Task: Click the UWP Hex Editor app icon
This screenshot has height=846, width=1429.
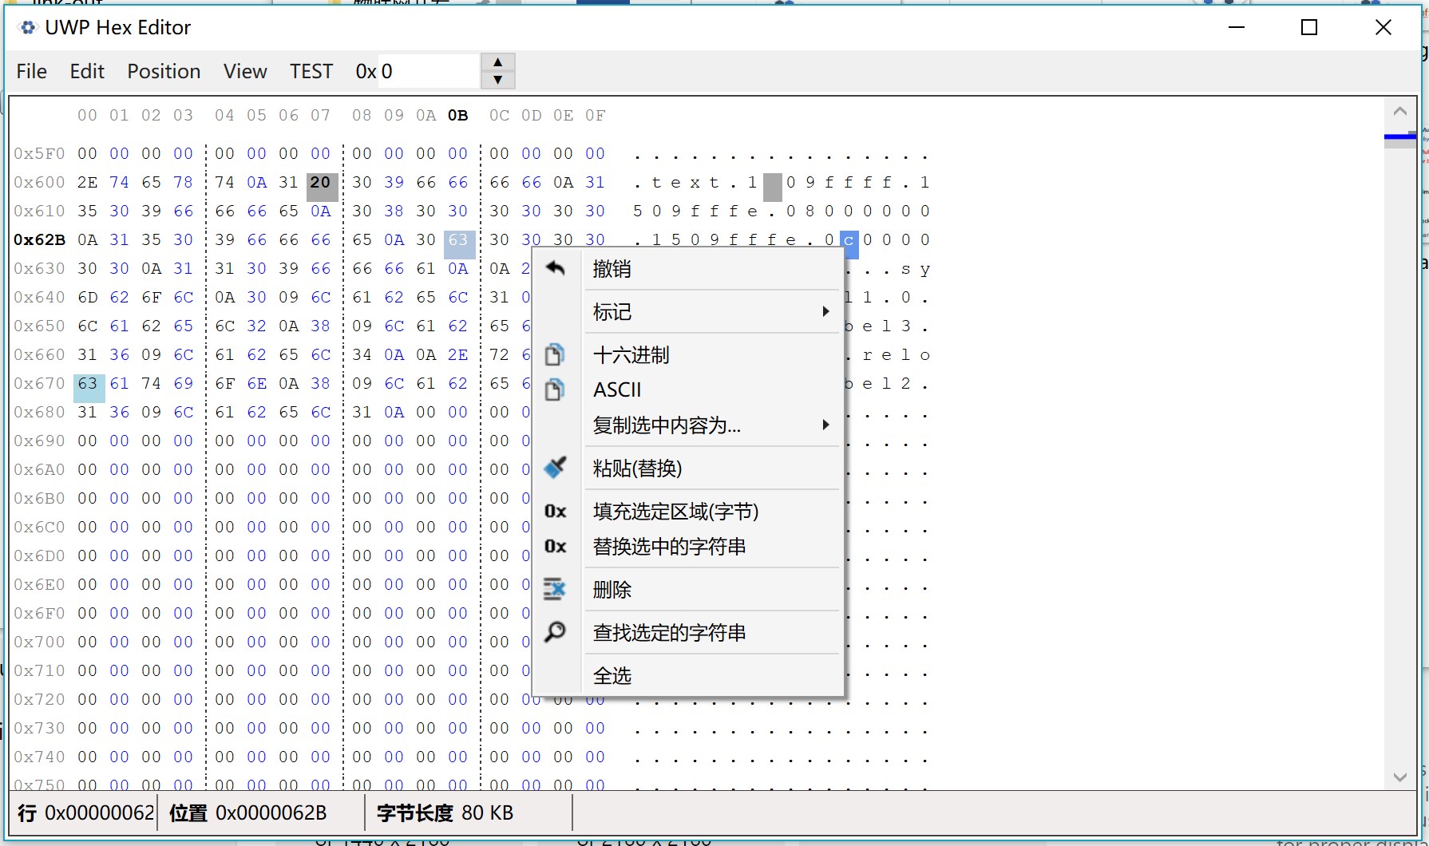Action: (x=28, y=27)
